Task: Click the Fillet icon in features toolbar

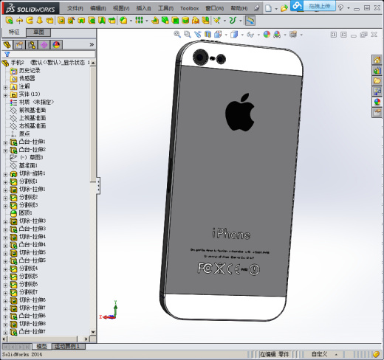Action: point(123,21)
